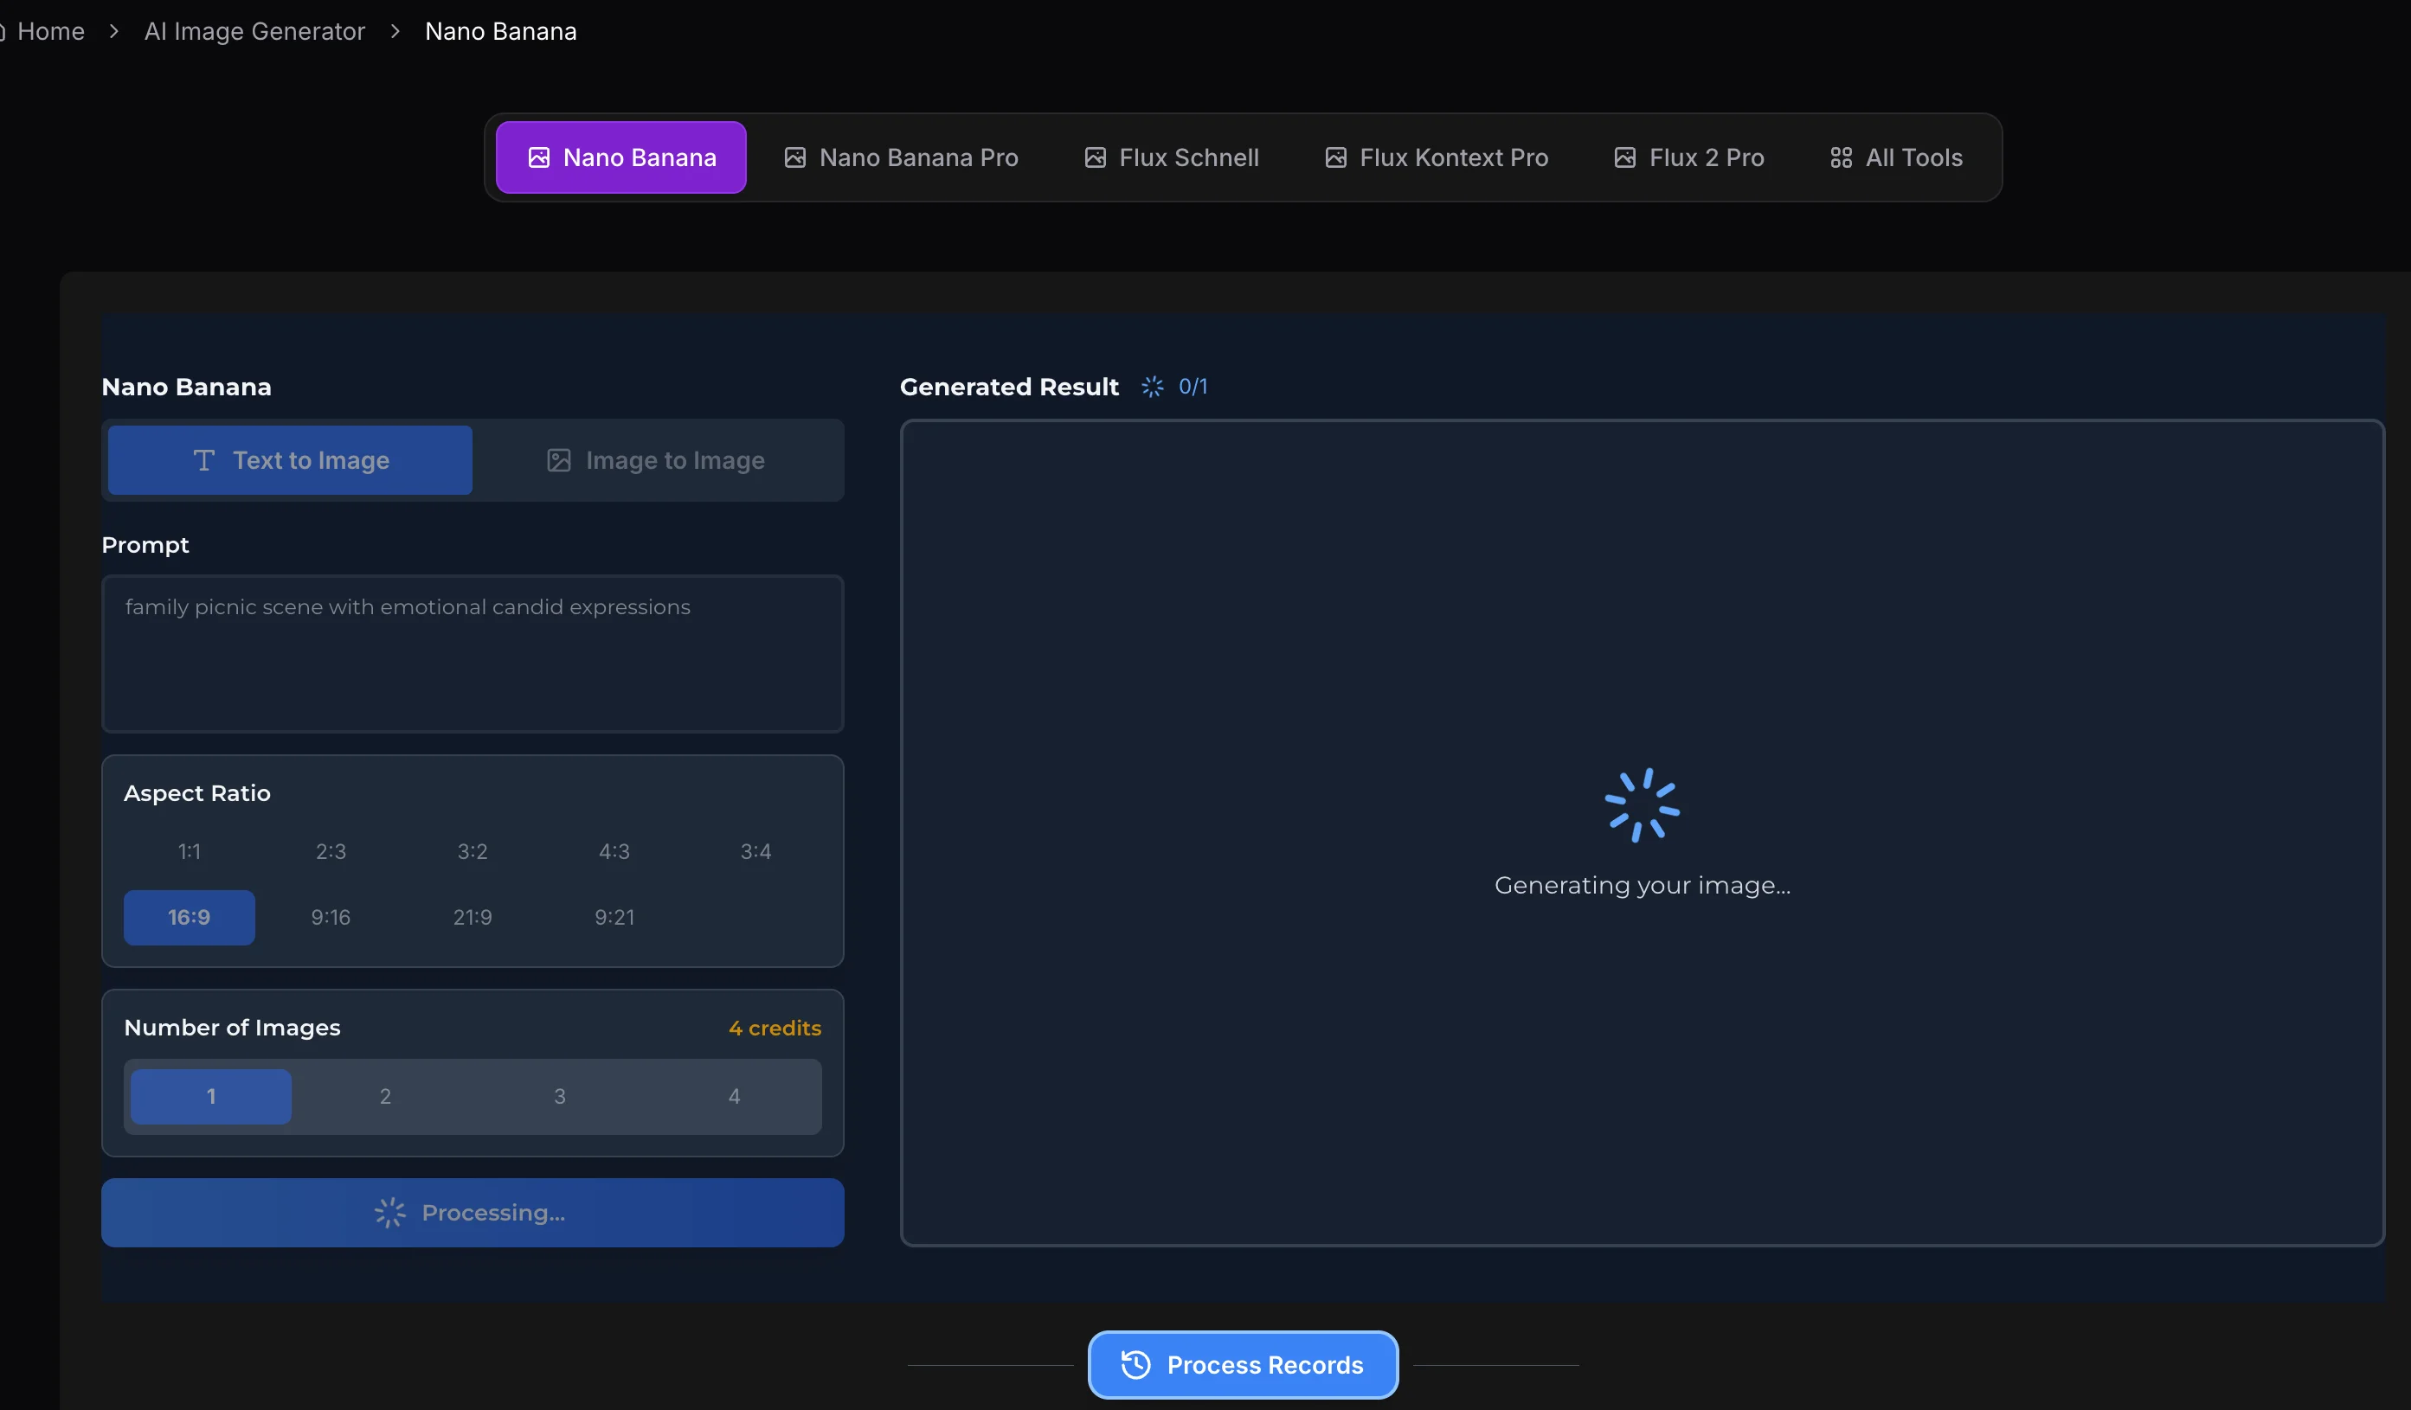This screenshot has width=2411, height=1410.
Task: Select the 21:9 aspect ratio
Action: pyautogui.click(x=472, y=917)
